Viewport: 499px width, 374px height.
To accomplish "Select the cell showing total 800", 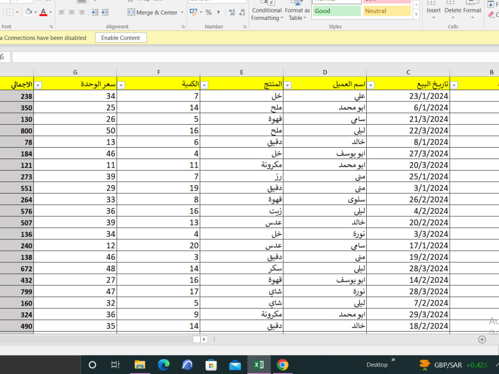I will pyautogui.click(x=17, y=131).
